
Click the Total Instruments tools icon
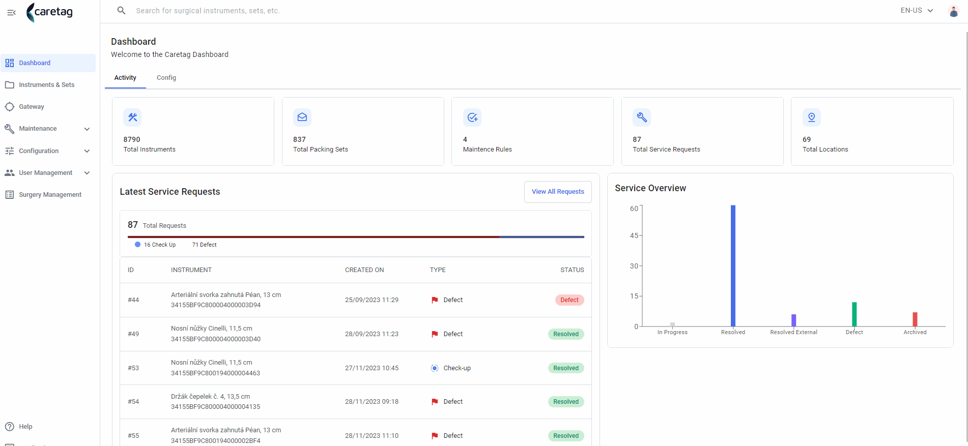pos(132,117)
